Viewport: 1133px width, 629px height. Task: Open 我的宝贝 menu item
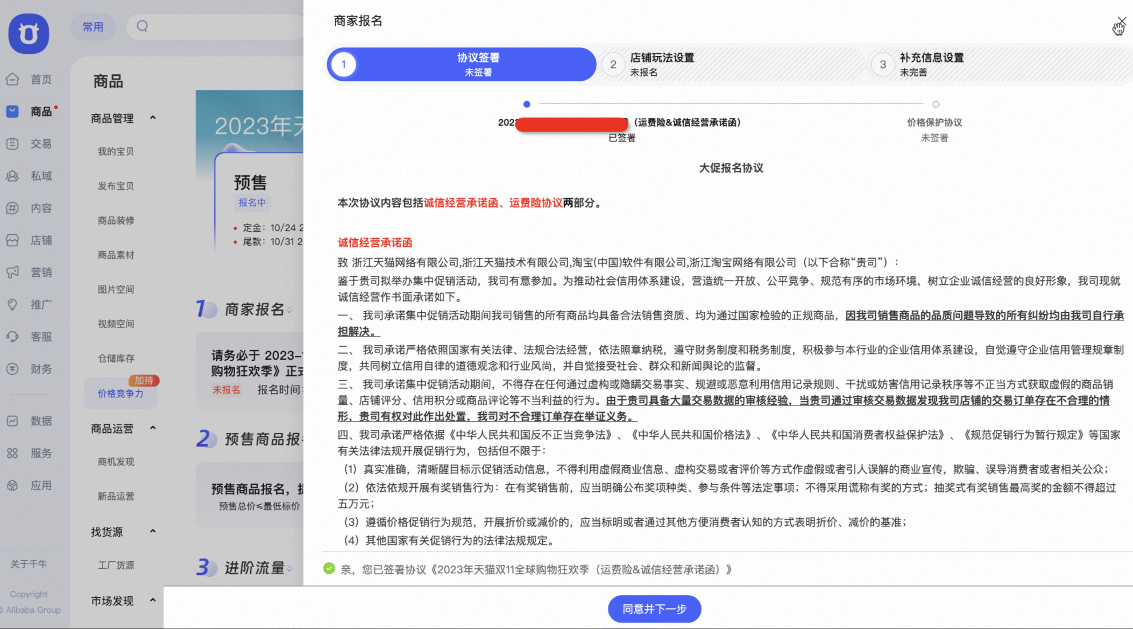(x=116, y=152)
